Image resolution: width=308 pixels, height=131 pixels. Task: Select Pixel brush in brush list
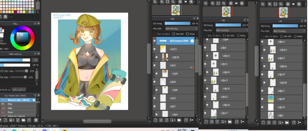18,112
